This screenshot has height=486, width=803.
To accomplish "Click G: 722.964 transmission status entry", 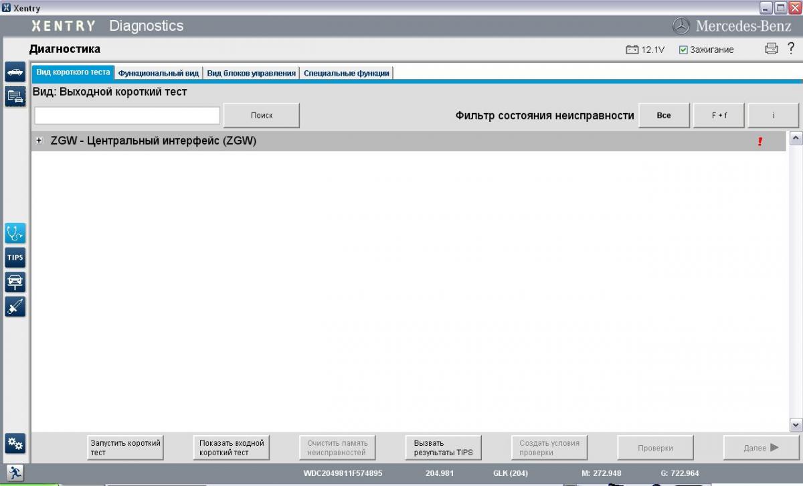I will click(x=680, y=473).
